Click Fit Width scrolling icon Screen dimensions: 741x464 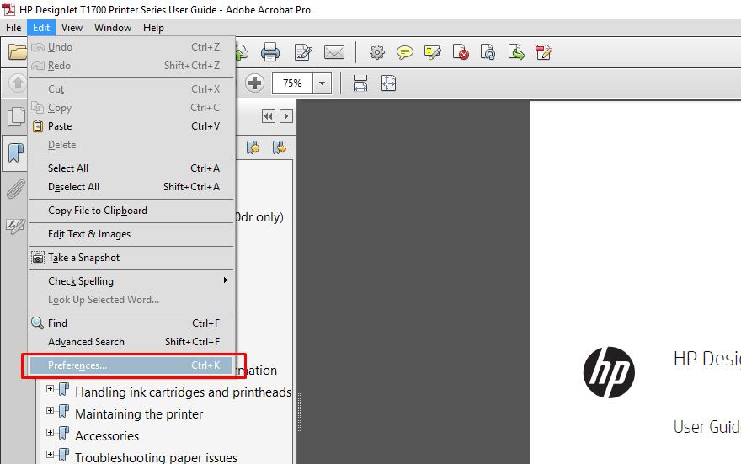(360, 83)
